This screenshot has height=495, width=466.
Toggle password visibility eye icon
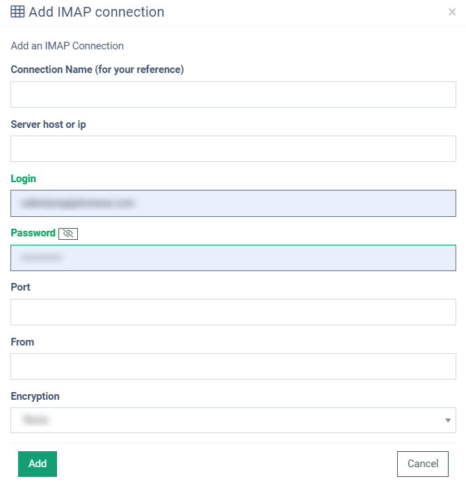pos(68,234)
